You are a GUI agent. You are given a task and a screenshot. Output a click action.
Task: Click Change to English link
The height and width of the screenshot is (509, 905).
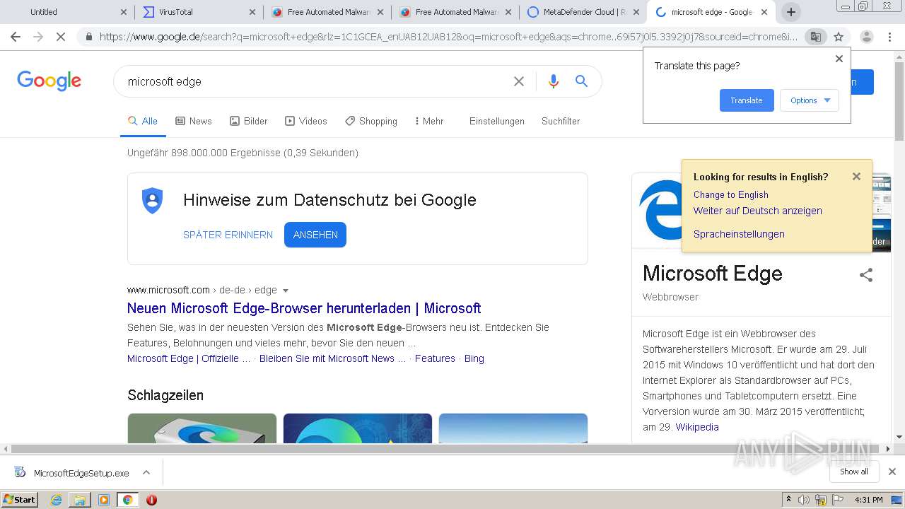[730, 194]
